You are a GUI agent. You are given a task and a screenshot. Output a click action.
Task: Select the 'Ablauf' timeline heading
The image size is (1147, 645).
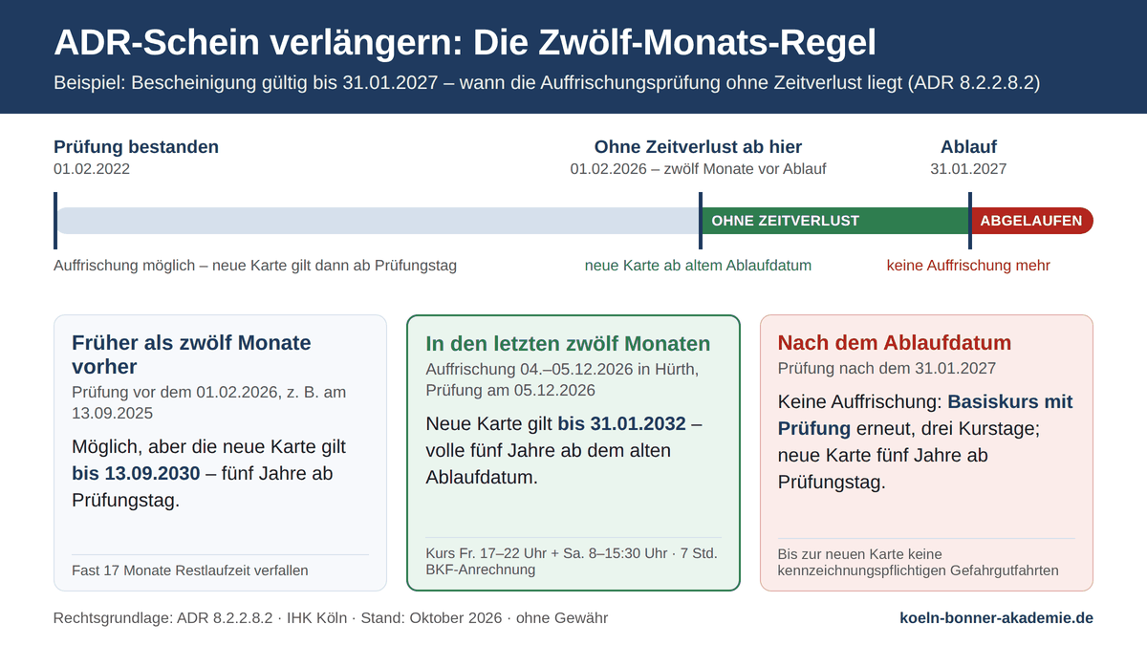(x=968, y=146)
